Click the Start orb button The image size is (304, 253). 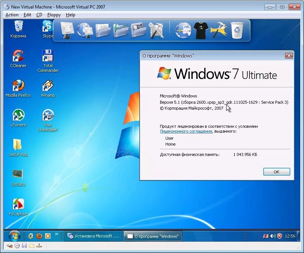pyautogui.click(x=14, y=236)
